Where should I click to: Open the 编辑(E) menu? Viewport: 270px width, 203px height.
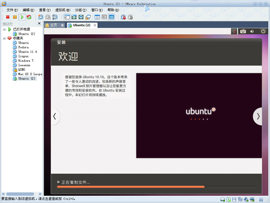coord(29,10)
